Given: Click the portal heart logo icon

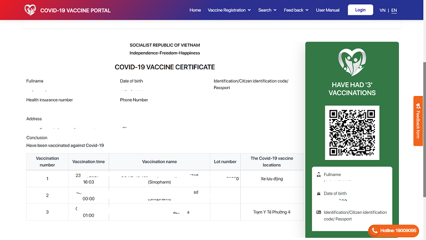Looking at the screenshot, I should (30, 10).
